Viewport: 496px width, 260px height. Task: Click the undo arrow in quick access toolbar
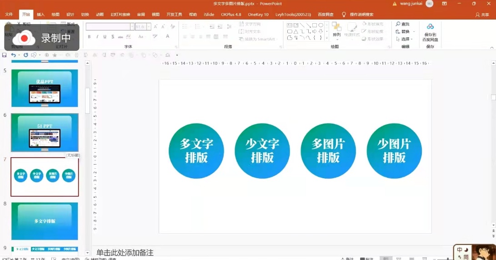14,55
